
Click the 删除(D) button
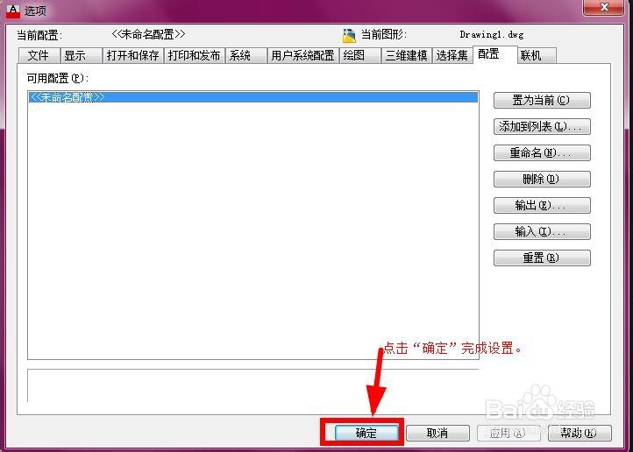click(542, 179)
